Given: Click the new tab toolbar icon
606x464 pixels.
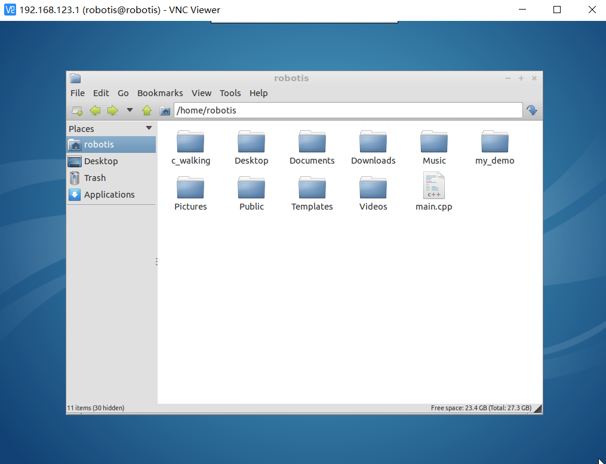Looking at the screenshot, I should pyautogui.click(x=77, y=110).
